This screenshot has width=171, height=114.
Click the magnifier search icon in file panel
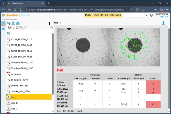tap(52, 28)
